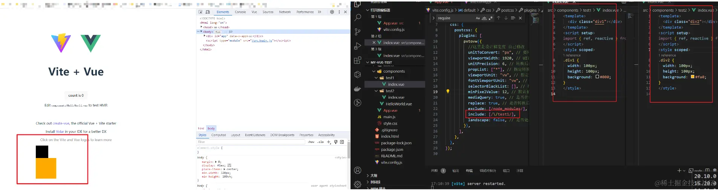Switch to the Console tab in DevTools
Image resolution: width=718 pixels, height=190 pixels.
coord(240,12)
